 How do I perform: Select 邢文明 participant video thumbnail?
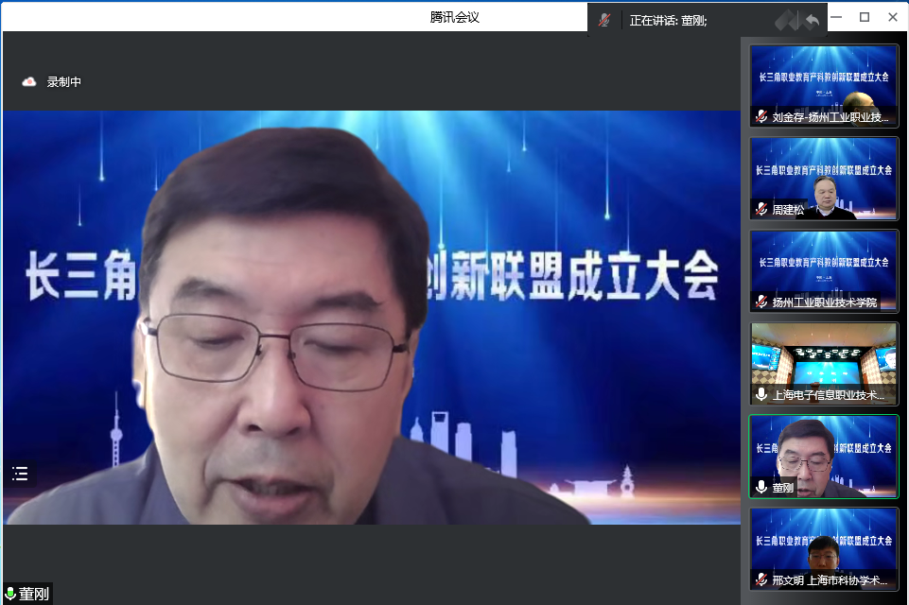824,546
